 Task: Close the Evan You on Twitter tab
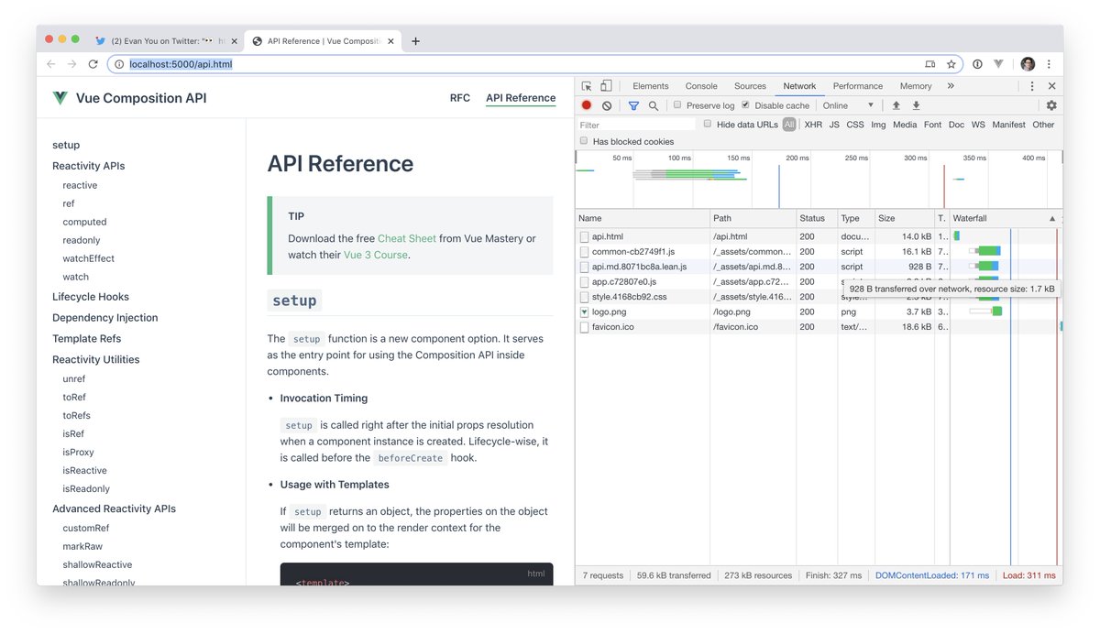234,41
